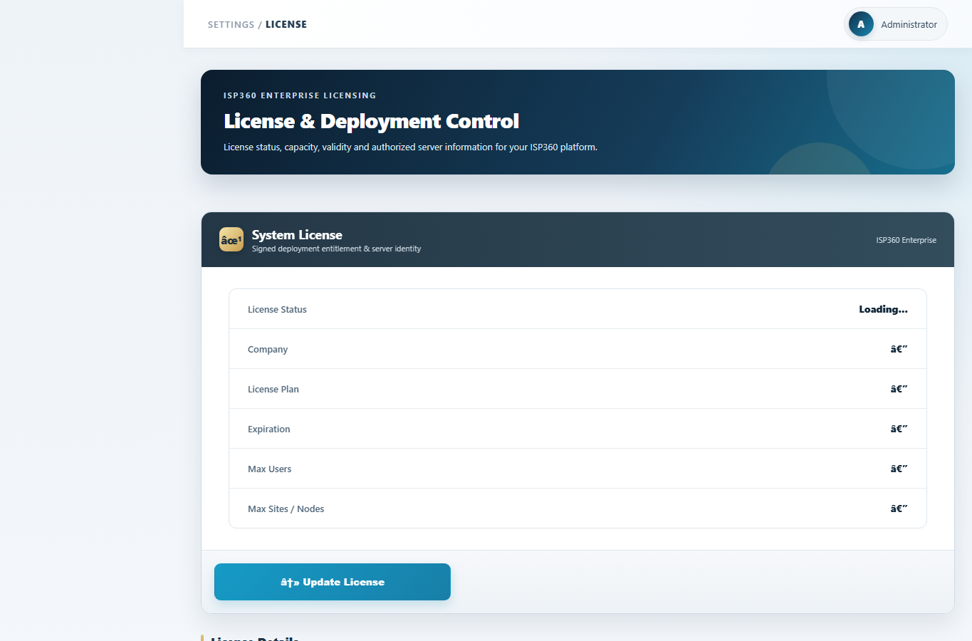This screenshot has height=641, width=972.
Task: Click the License Status row label
Action: click(x=277, y=309)
